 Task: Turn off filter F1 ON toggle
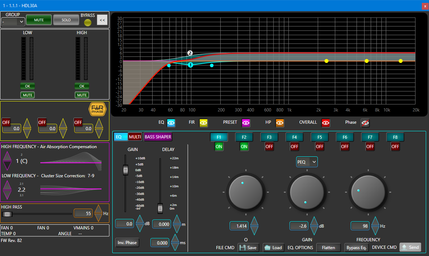click(x=219, y=147)
